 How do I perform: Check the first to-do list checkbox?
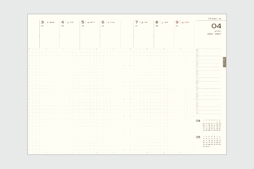[197, 51]
